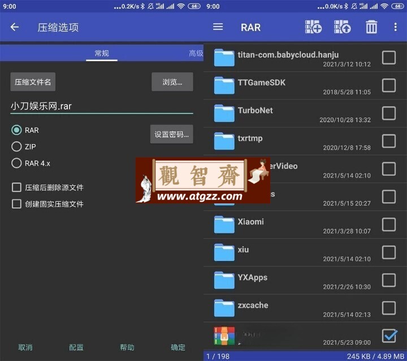
Task: Check the box dated 2021/5/14 02:10 erVideo
Action: [389, 168]
